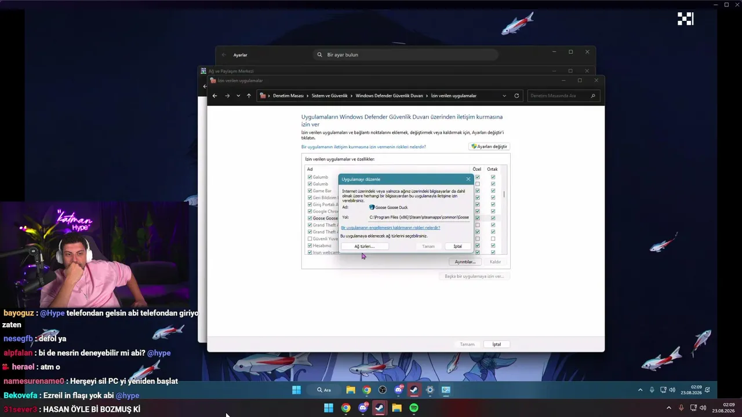Click the up-one-level arrow in Control Panel
The height and width of the screenshot is (417, 742).
click(249, 96)
